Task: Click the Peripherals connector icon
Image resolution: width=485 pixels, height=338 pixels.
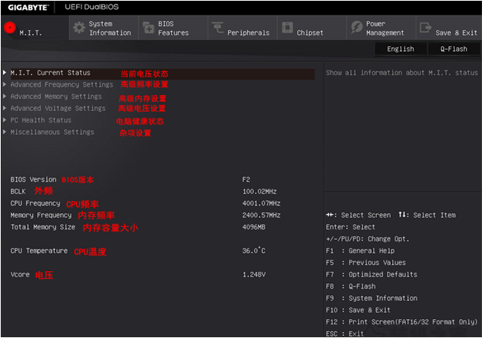Action: pos(217,27)
